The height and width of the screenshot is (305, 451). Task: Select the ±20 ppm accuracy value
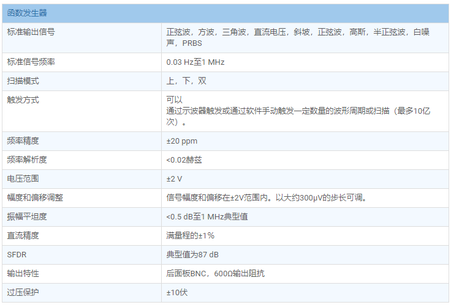point(181,141)
